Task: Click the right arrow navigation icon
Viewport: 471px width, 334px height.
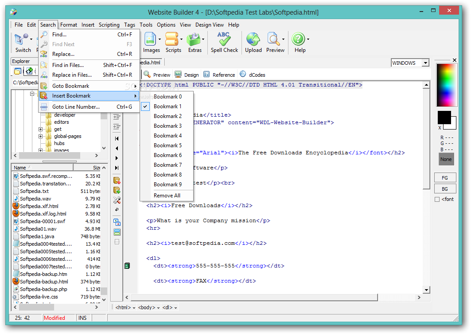Action: (117, 158)
